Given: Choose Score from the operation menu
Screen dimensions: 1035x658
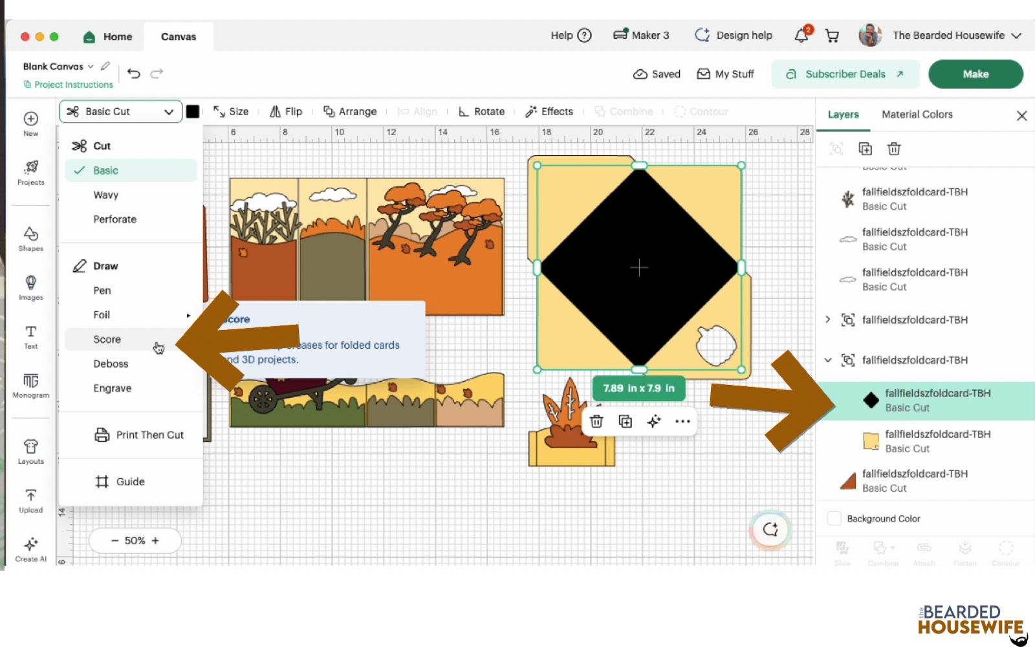Looking at the screenshot, I should 130,339.
